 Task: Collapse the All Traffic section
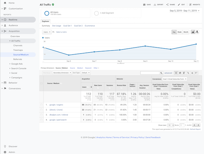click(10, 41)
